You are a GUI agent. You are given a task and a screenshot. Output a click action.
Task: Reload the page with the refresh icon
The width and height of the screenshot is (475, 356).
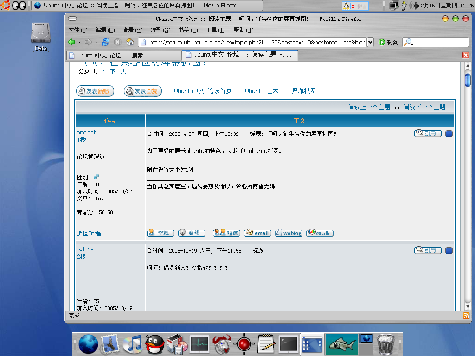click(105, 42)
